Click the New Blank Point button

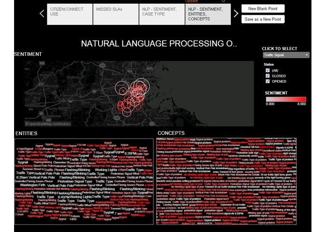point(263,8)
